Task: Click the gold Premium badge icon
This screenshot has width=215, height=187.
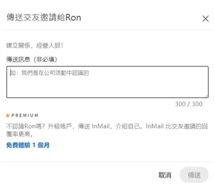Action: click(8, 116)
